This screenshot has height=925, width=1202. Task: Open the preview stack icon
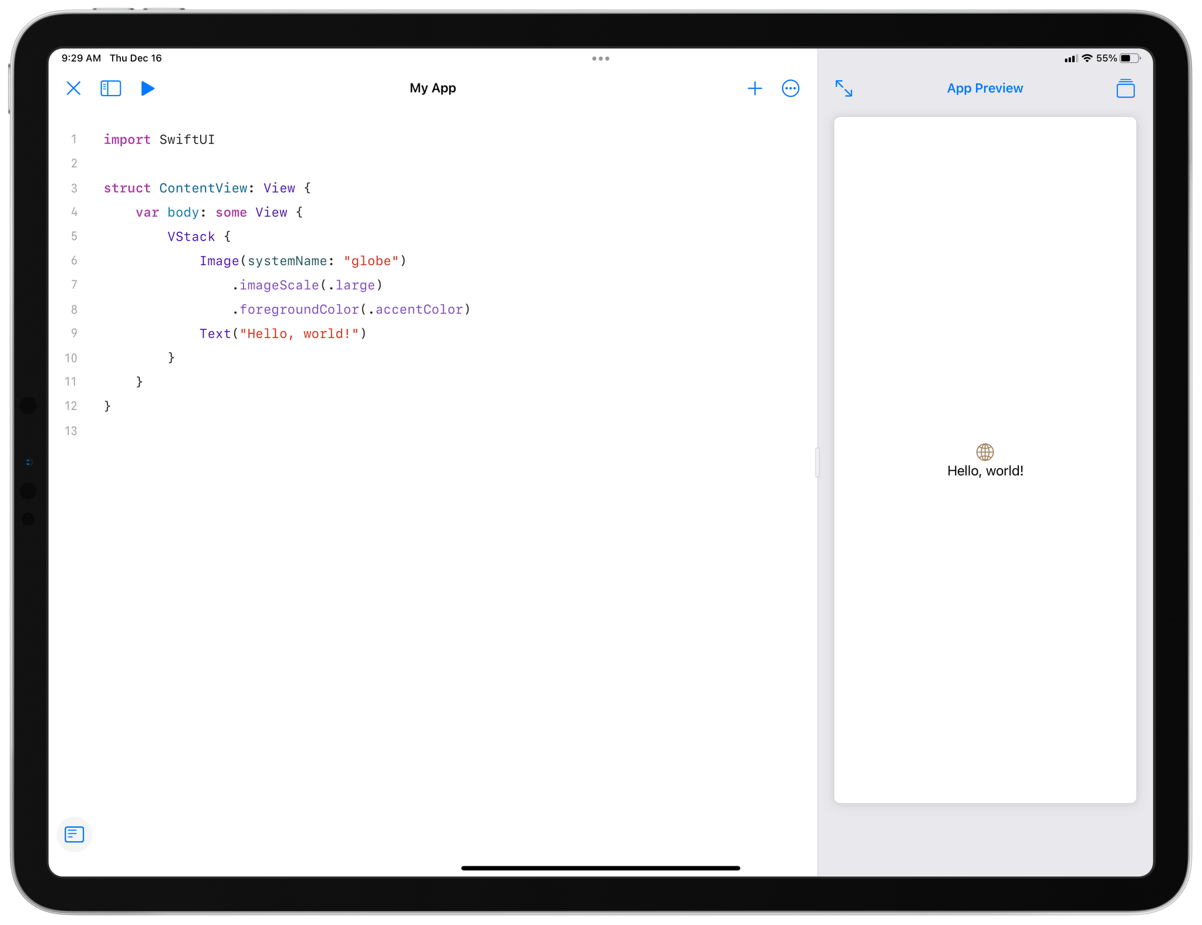(1125, 89)
